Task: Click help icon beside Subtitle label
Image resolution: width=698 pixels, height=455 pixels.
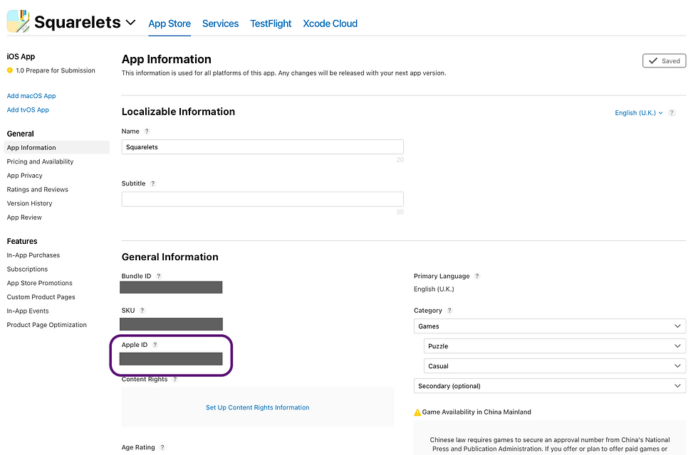Action: tap(152, 183)
